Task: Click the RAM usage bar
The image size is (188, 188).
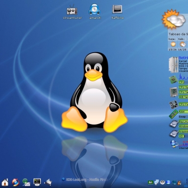Action: point(183,112)
